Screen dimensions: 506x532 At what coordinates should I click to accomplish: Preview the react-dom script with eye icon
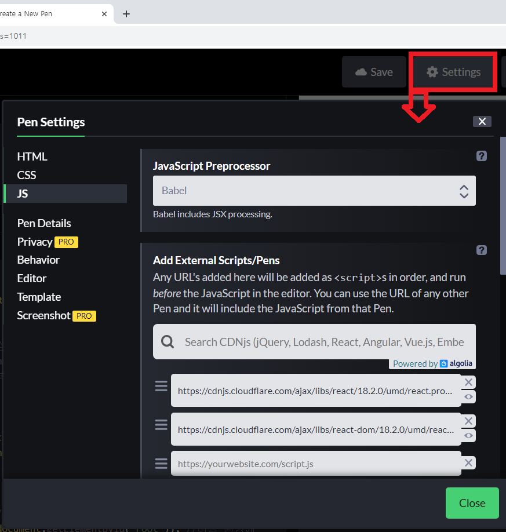pos(469,435)
